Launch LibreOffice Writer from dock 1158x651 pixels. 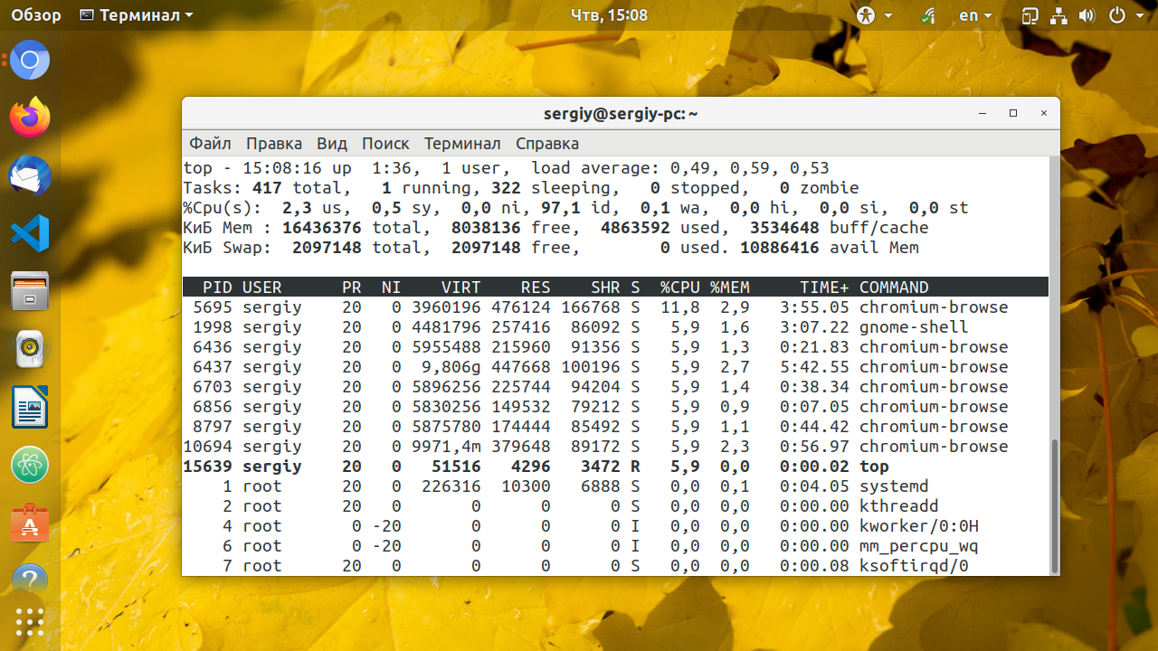click(30, 407)
